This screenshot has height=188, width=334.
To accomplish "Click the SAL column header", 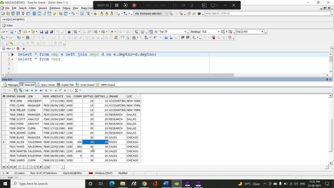I will (69, 96).
